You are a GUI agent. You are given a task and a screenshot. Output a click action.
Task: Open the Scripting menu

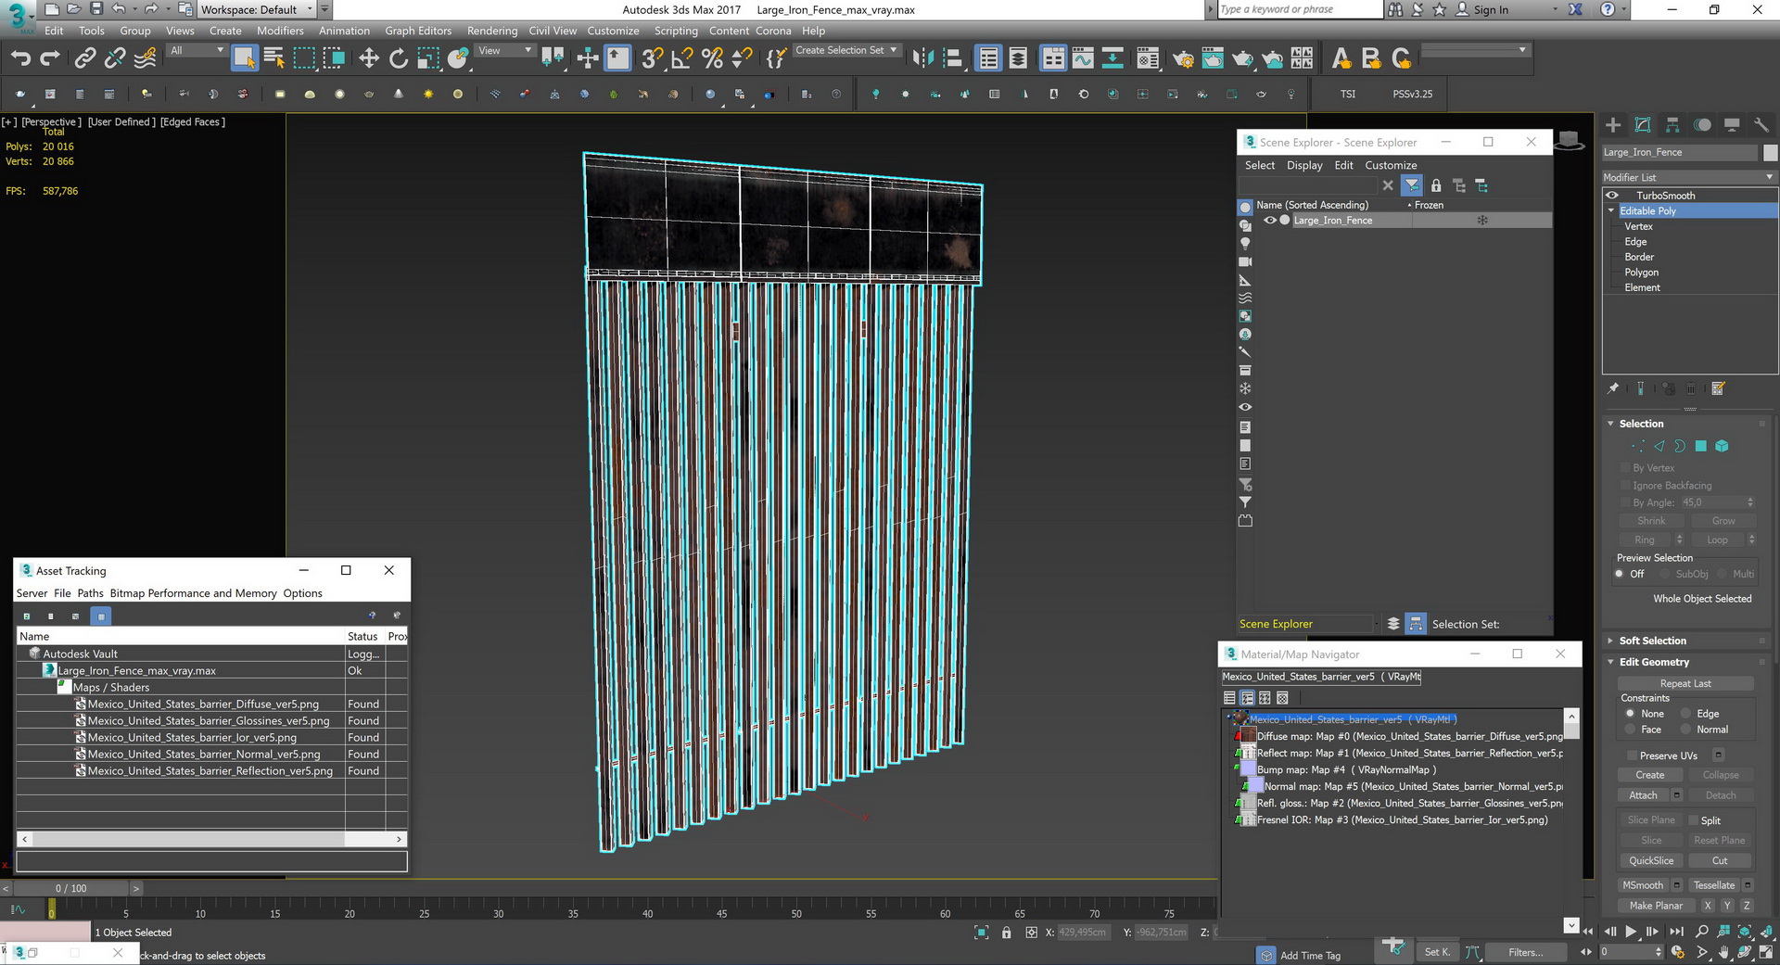(x=676, y=31)
